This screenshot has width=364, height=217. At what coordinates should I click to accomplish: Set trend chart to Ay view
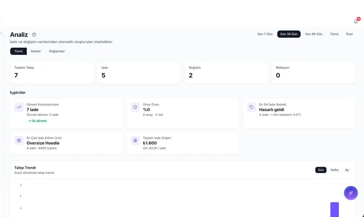coord(347,170)
